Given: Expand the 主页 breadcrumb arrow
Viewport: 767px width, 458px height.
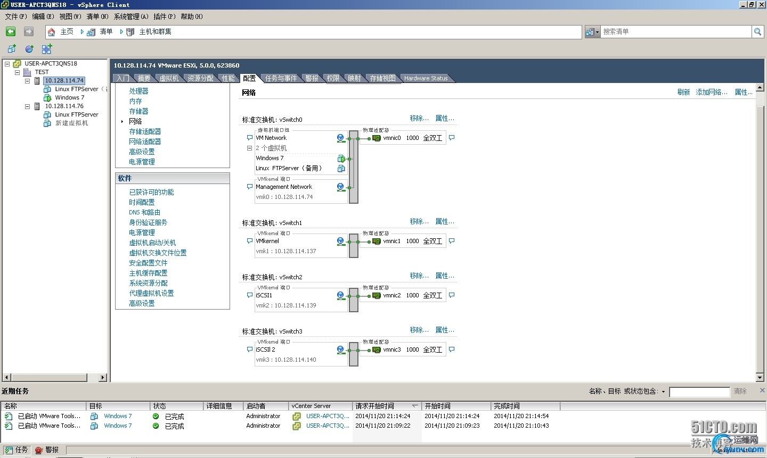Looking at the screenshot, I should click(x=82, y=32).
